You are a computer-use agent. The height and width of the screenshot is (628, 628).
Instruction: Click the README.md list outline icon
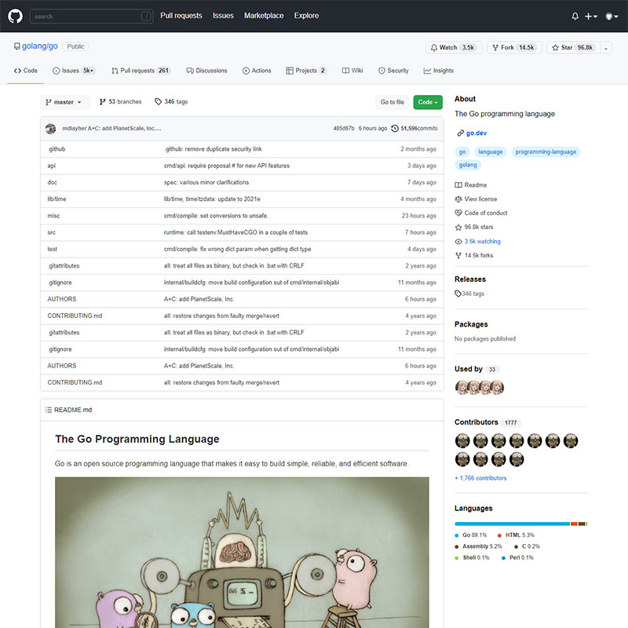(49, 410)
